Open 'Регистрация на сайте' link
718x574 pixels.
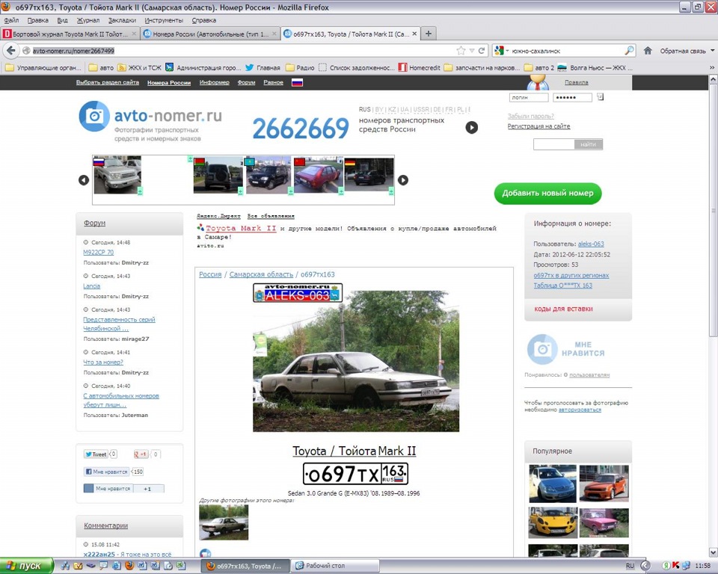tap(538, 126)
